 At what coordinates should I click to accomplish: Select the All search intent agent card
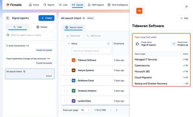pos(30,74)
